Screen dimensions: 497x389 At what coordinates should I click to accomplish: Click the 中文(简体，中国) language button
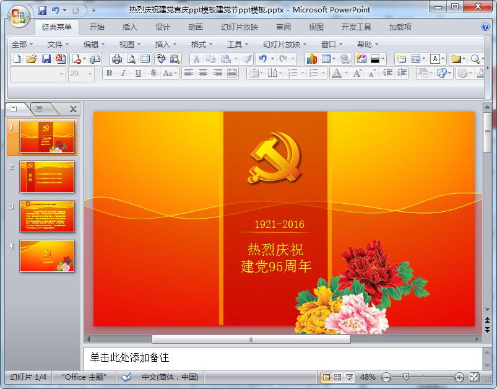[170, 377]
